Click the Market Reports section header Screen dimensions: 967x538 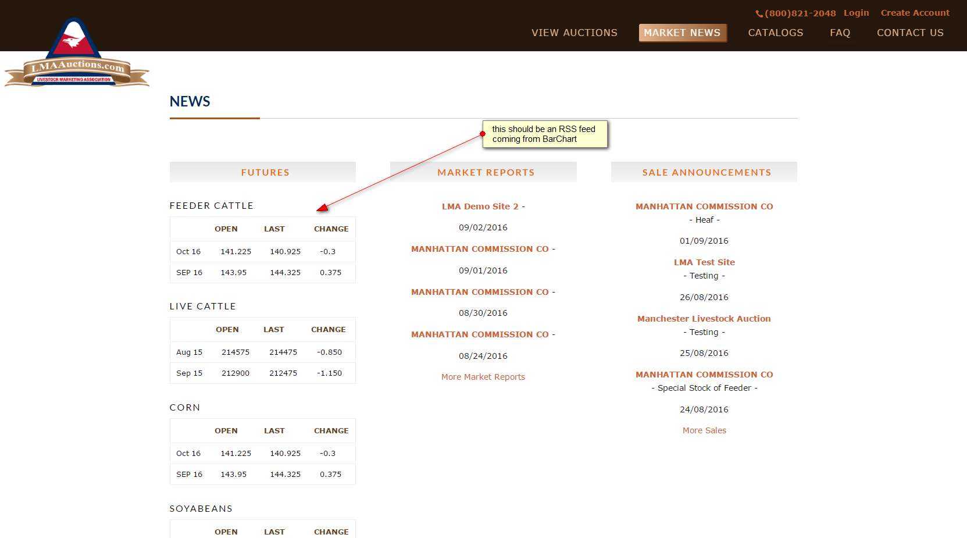(486, 172)
